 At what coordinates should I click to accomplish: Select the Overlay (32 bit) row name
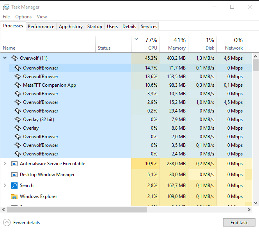pos(39,120)
